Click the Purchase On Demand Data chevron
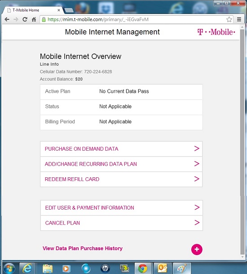 tap(197, 148)
